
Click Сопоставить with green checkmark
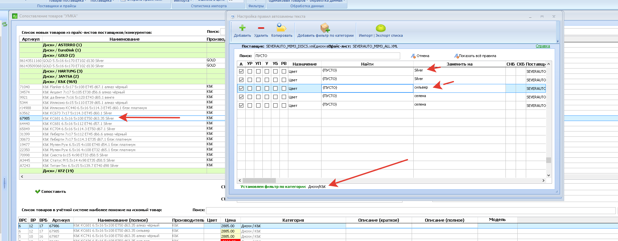tap(51, 191)
